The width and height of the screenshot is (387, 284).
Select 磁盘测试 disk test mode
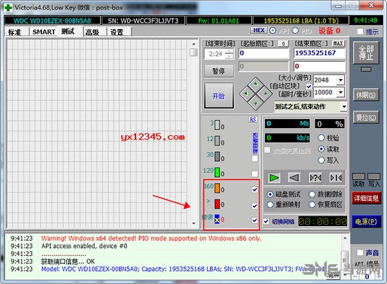(x=270, y=194)
